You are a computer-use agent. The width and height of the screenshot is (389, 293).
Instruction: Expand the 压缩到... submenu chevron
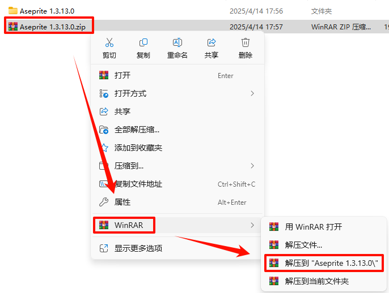point(252,166)
